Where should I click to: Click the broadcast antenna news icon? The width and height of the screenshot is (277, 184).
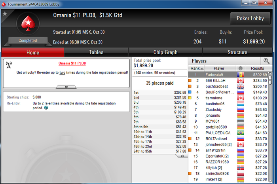9,65
